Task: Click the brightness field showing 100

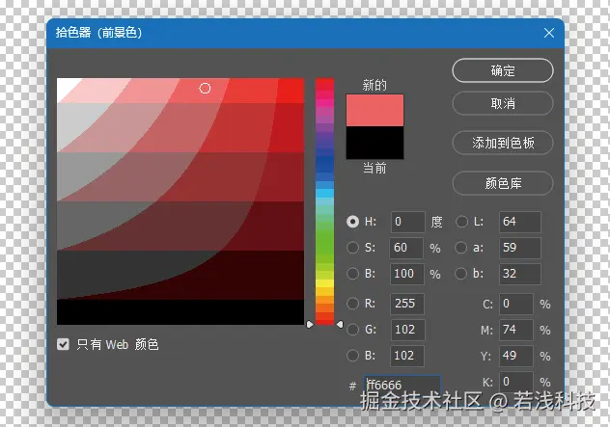Action: coord(407,274)
